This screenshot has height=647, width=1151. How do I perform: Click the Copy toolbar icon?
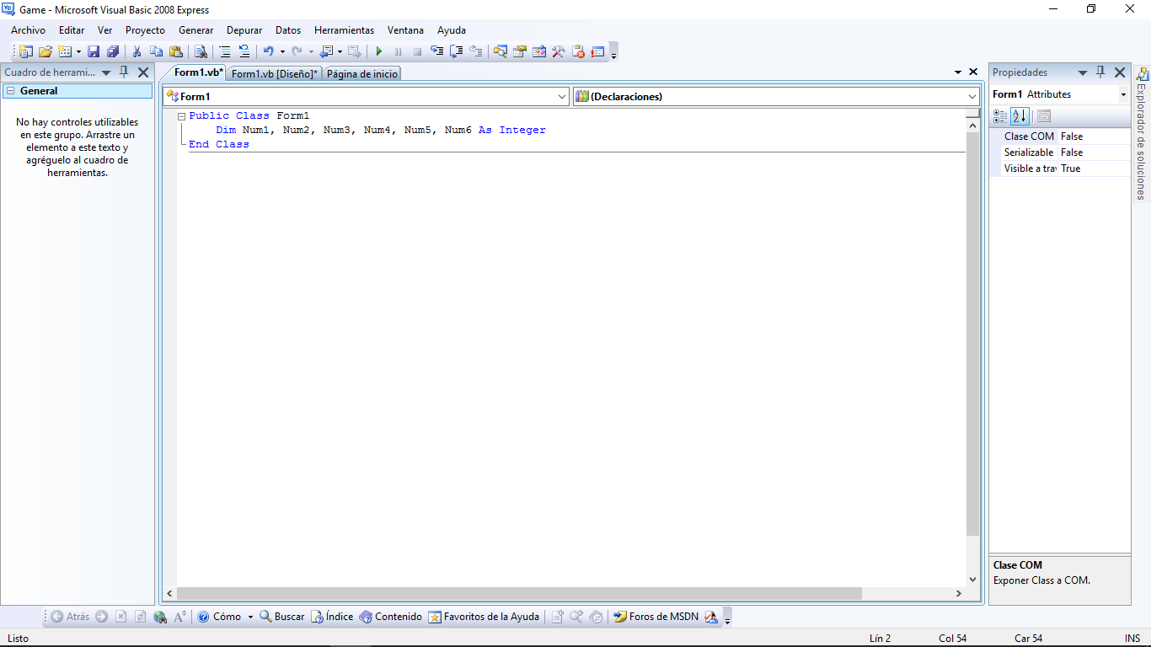click(156, 51)
